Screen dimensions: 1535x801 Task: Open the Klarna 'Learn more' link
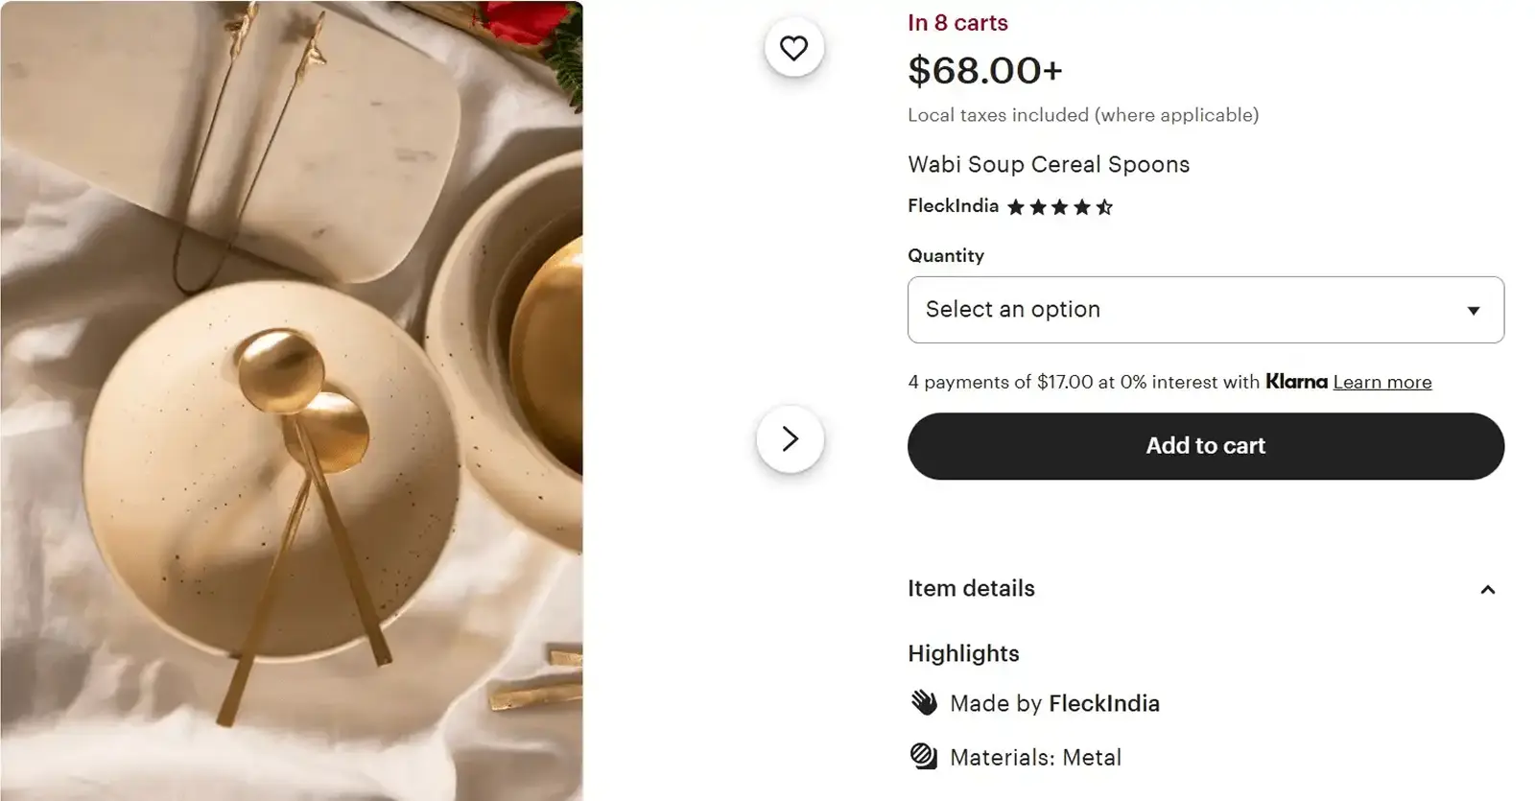pos(1382,382)
